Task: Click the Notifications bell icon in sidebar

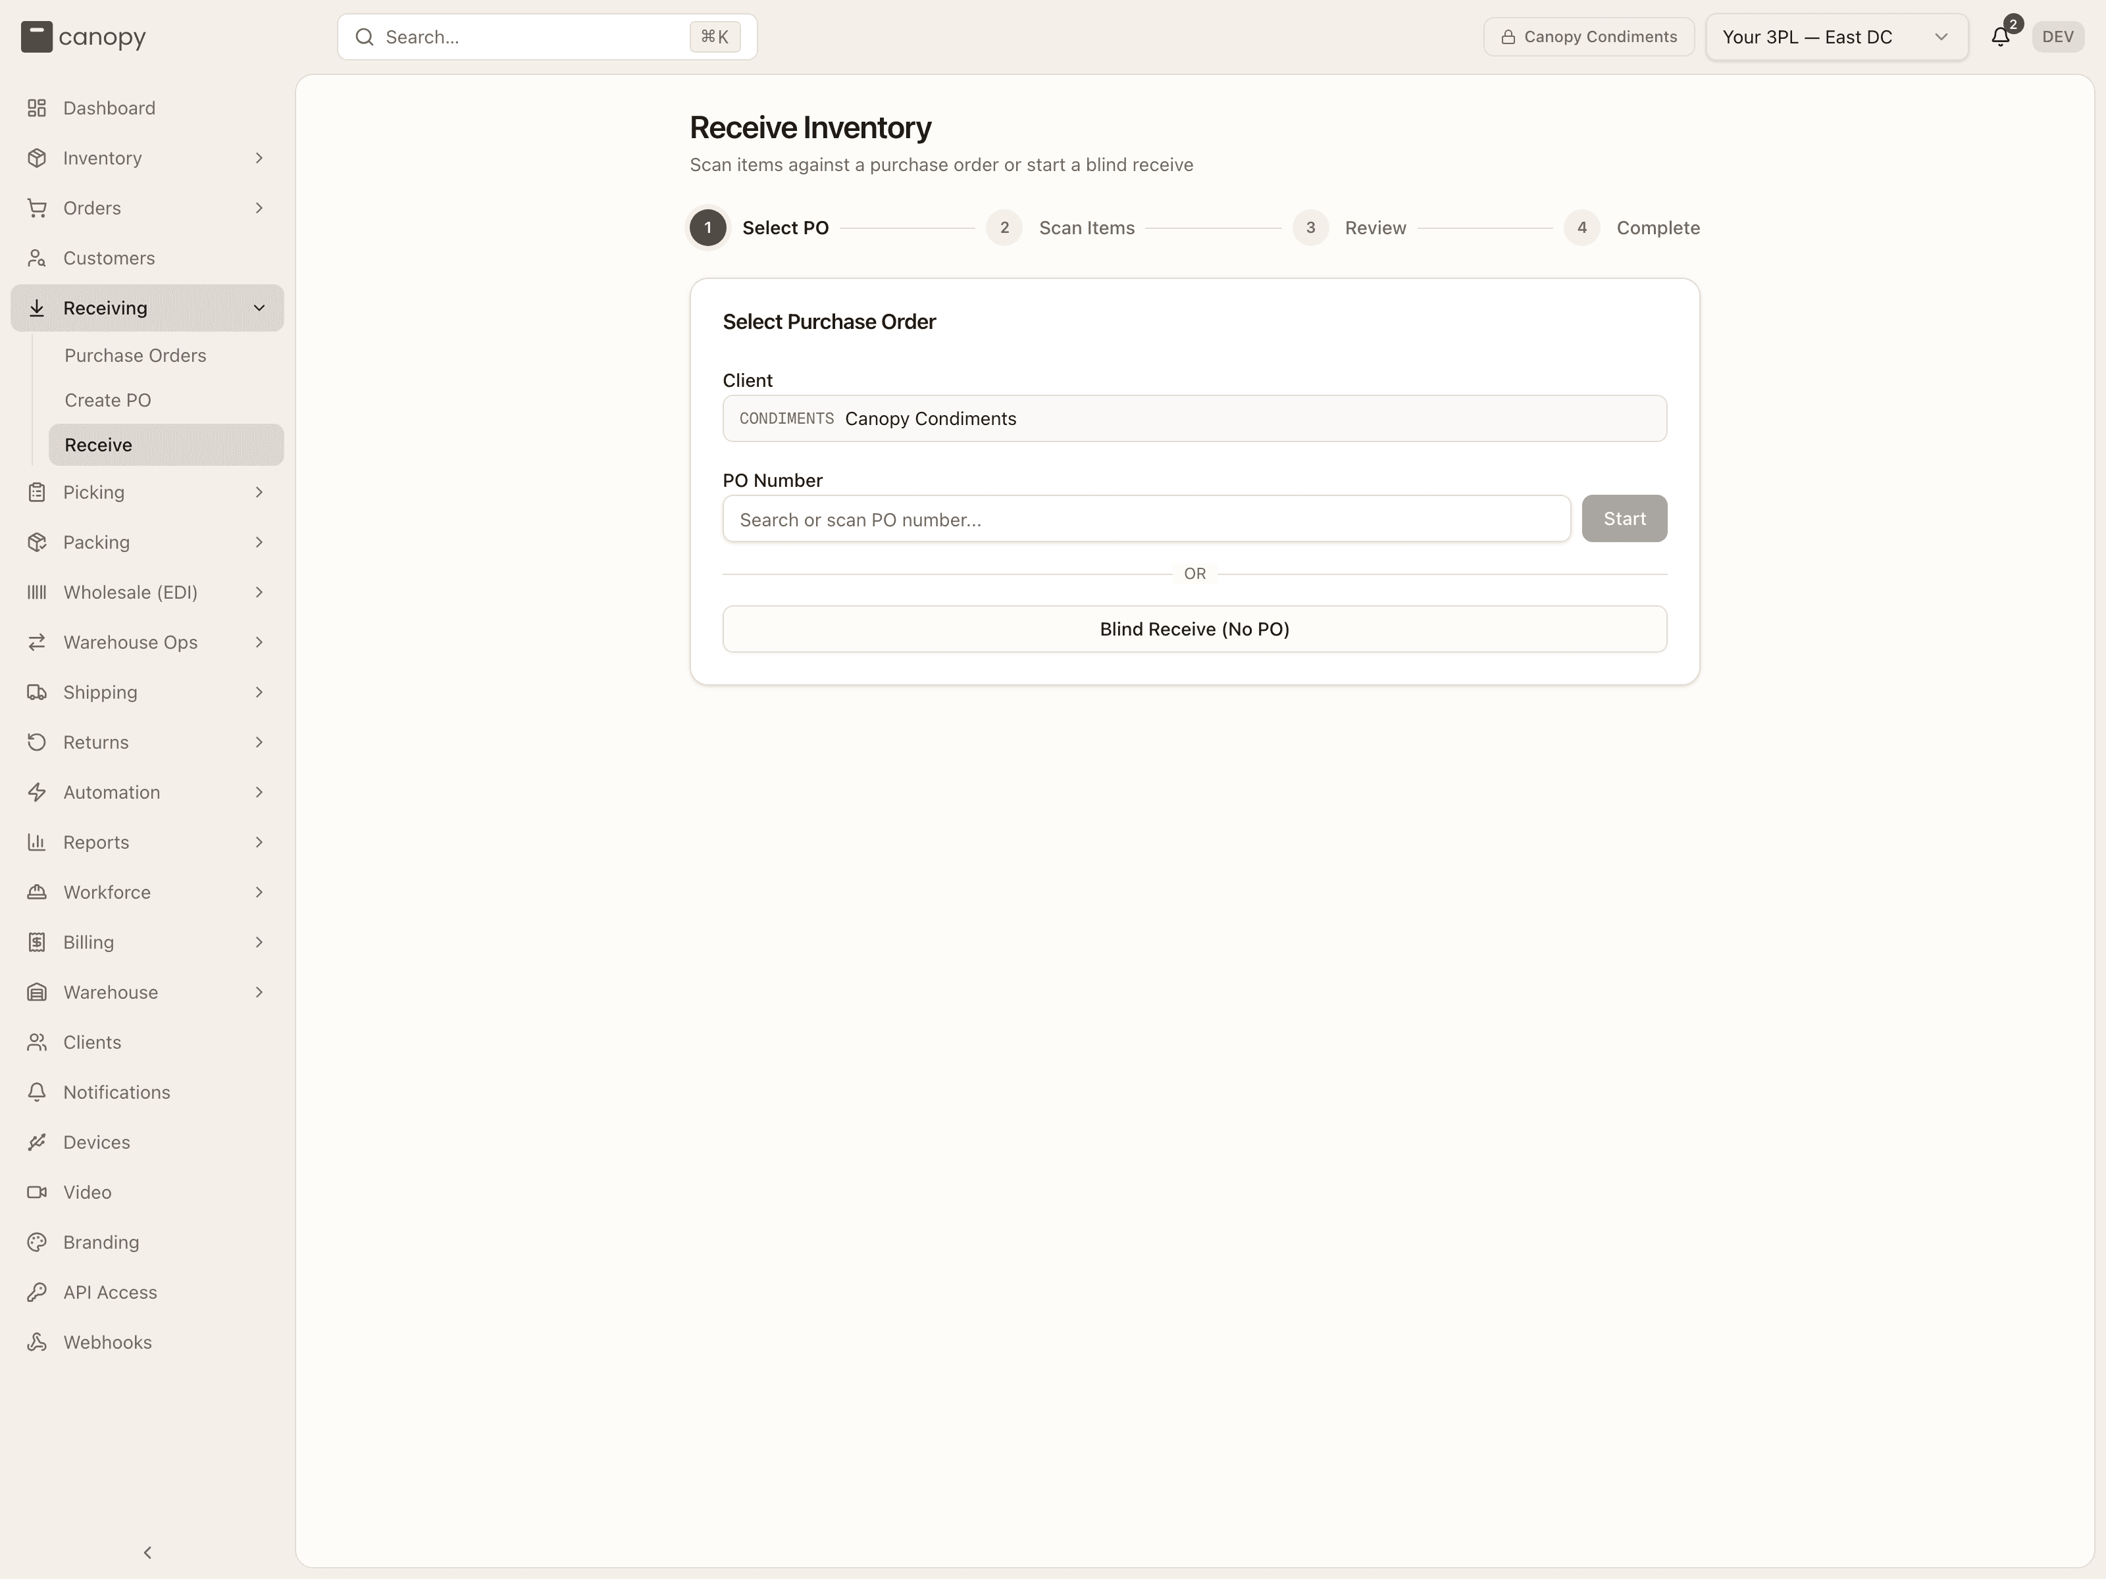Action: 36,1091
